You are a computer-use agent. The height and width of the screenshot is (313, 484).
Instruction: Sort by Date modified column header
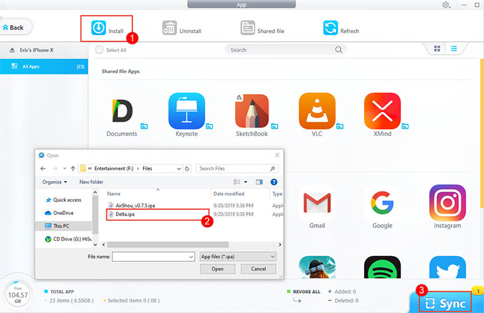[x=229, y=194]
